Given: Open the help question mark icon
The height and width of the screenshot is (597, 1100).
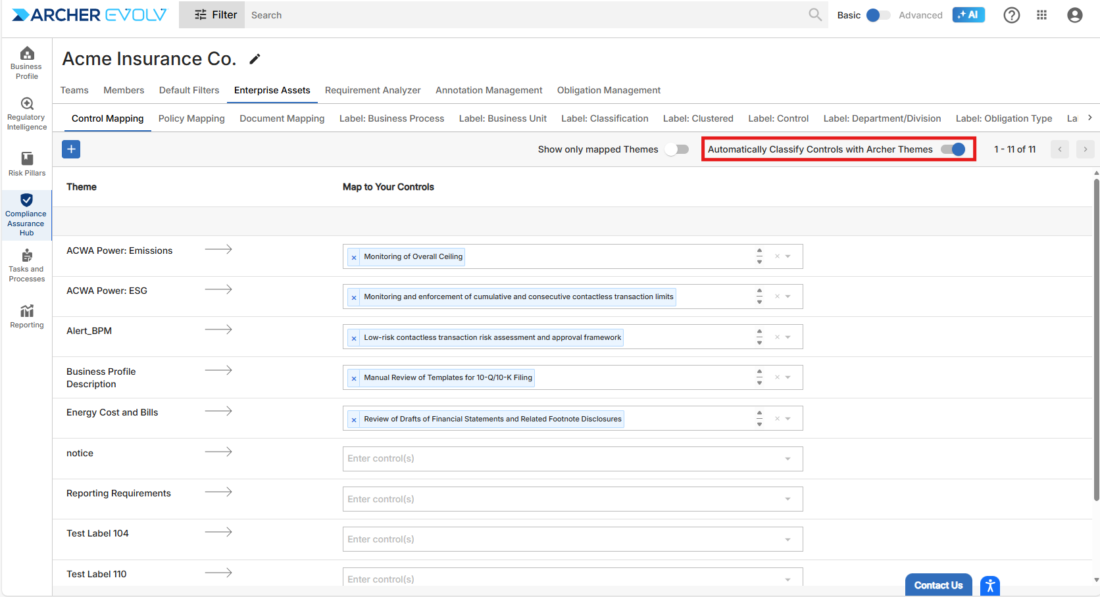Looking at the screenshot, I should tap(1011, 15).
